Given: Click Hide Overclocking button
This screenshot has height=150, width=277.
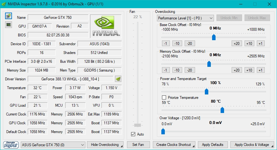Looking at the screenshot, I should click(105, 145).
